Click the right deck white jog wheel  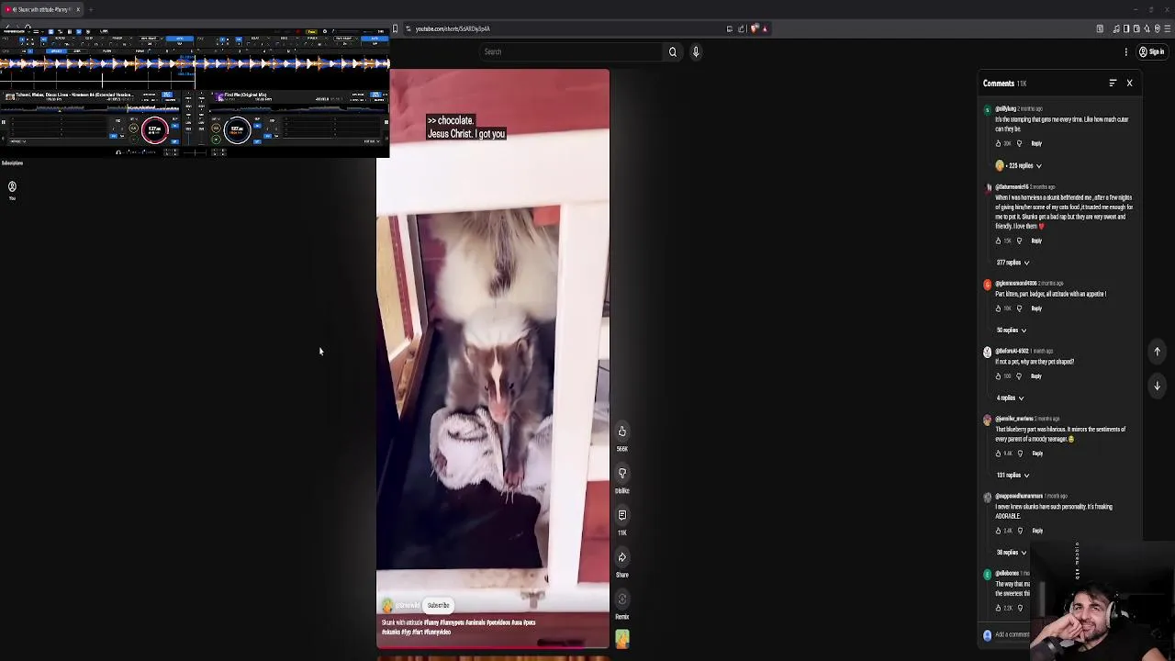point(237,129)
